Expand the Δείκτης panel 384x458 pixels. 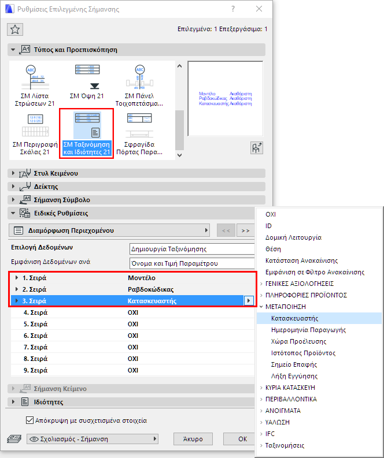13,187
